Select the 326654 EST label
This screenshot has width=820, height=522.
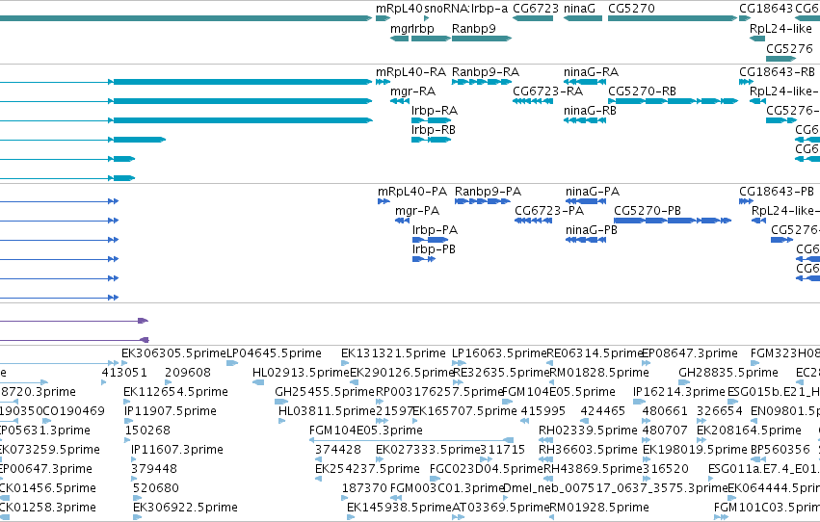click(x=719, y=412)
